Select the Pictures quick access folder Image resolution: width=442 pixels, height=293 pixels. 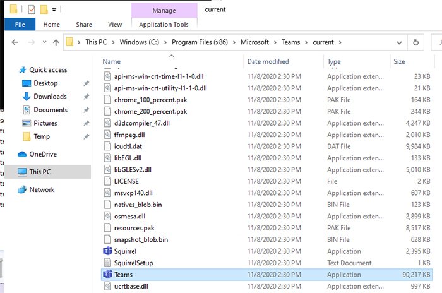(45, 123)
